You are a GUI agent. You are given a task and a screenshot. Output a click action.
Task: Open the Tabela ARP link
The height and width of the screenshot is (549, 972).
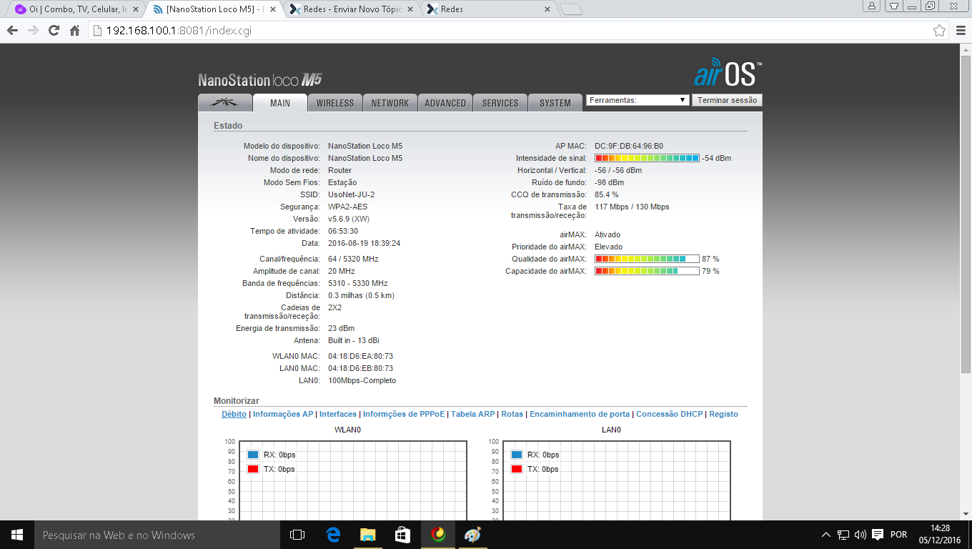[x=472, y=414]
